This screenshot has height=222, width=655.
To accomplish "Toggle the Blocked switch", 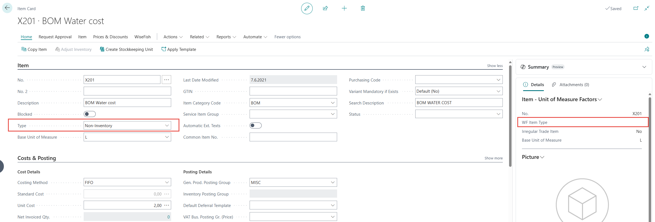I will [90, 114].
